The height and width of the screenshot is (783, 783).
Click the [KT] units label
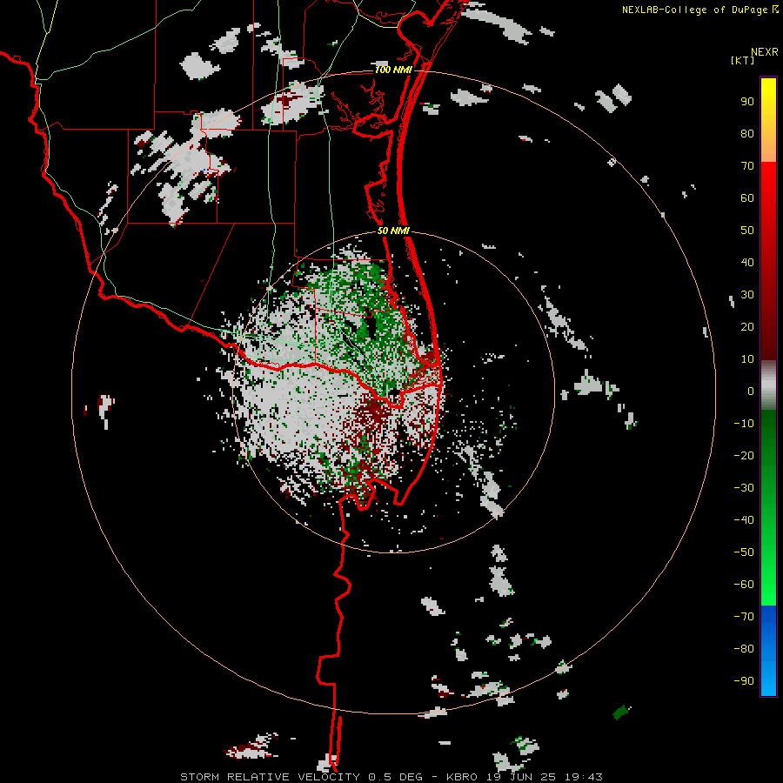[743, 60]
